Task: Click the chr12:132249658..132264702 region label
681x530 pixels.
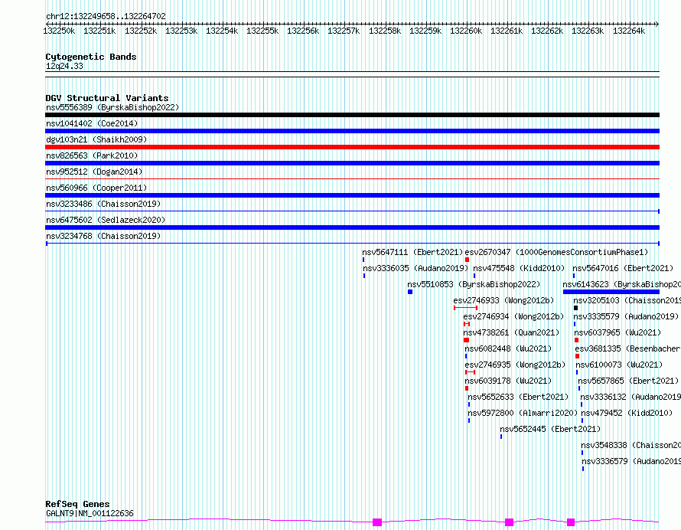Action: (x=106, y=17)
